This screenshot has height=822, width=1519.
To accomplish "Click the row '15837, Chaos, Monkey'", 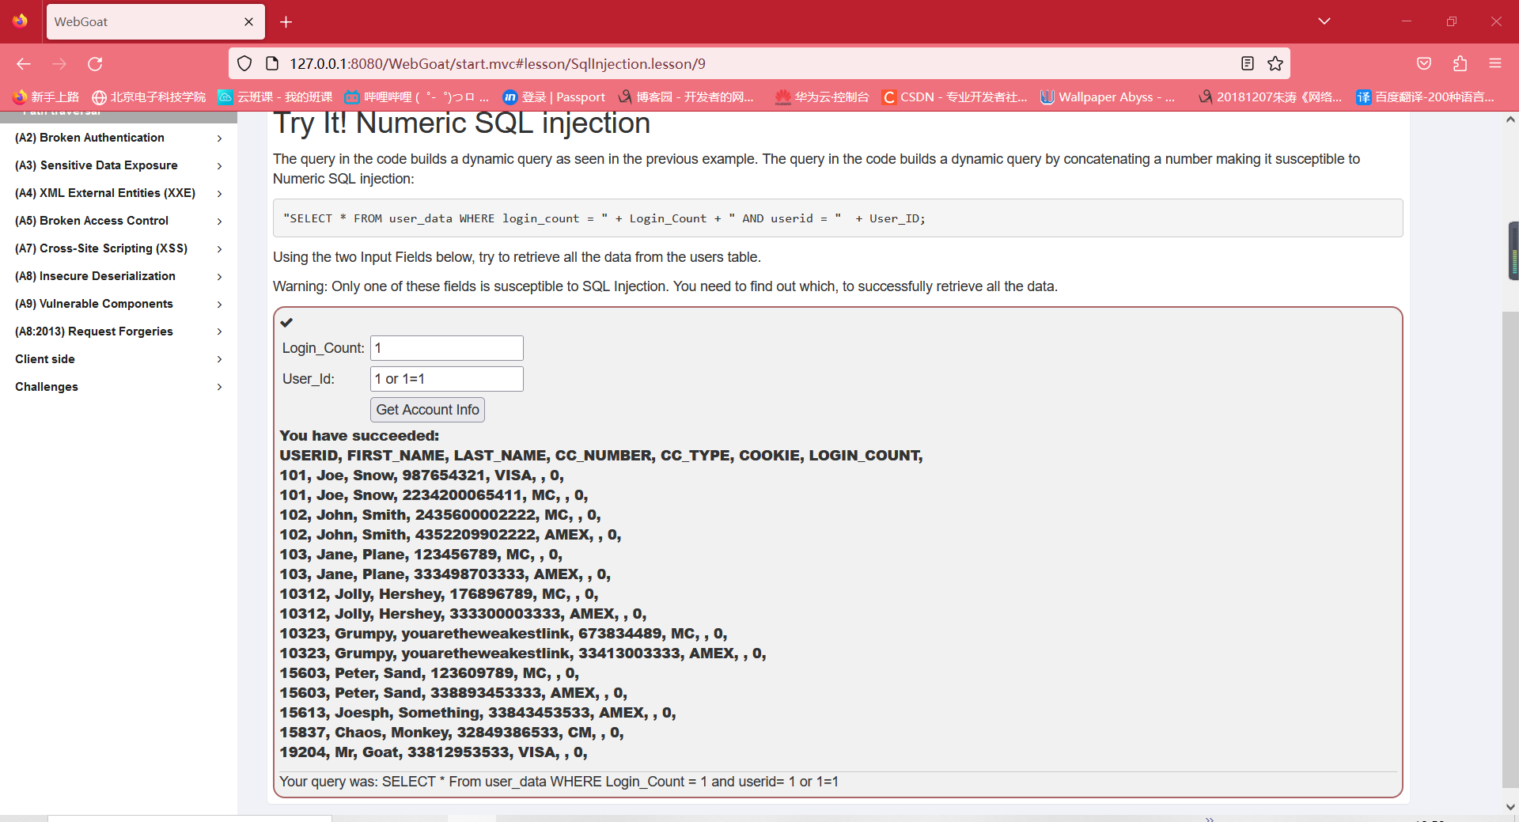I will pyautogui.click(x=452, y=733).
